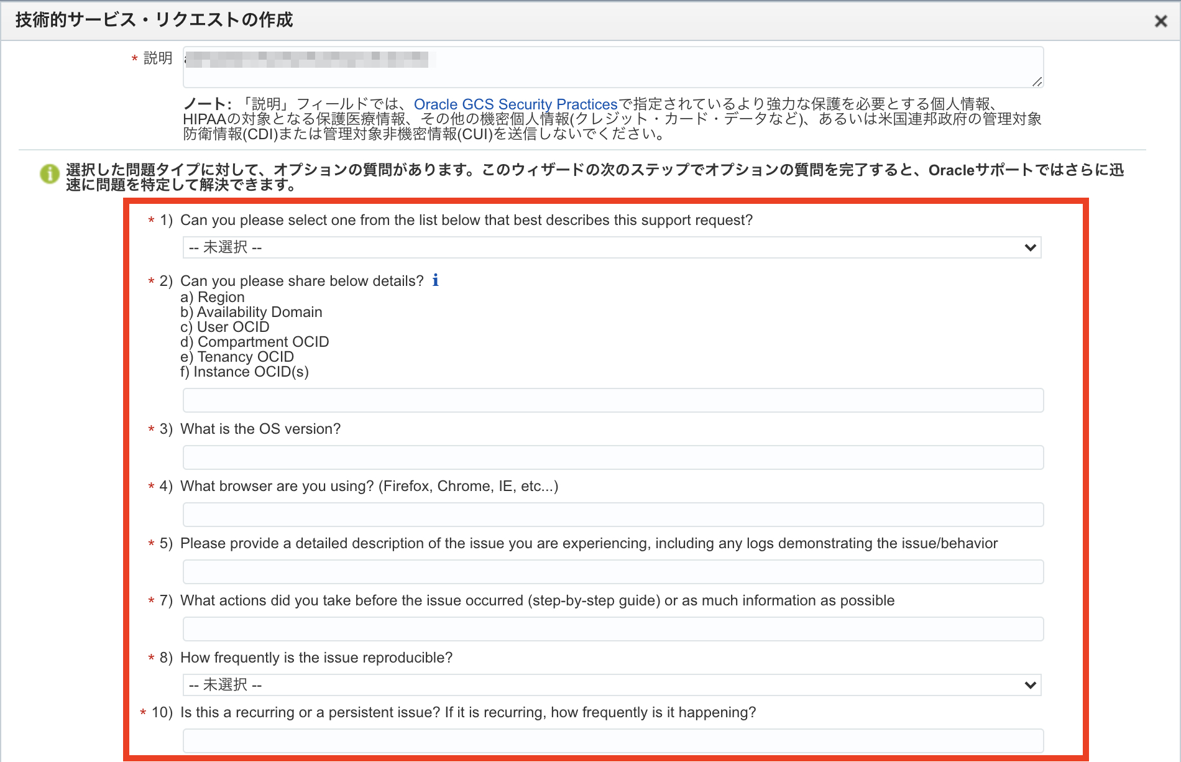This screenshot has width=1181, height=762.
Task: Click the 技術的サービス・リクエストの作成 dialog title
Action: tap(154, 20)
